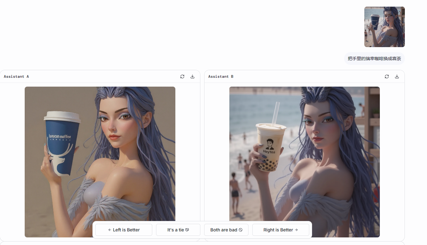Click the right arrow icon in Right is Better

pyautogui.click(x=296, y=230)
